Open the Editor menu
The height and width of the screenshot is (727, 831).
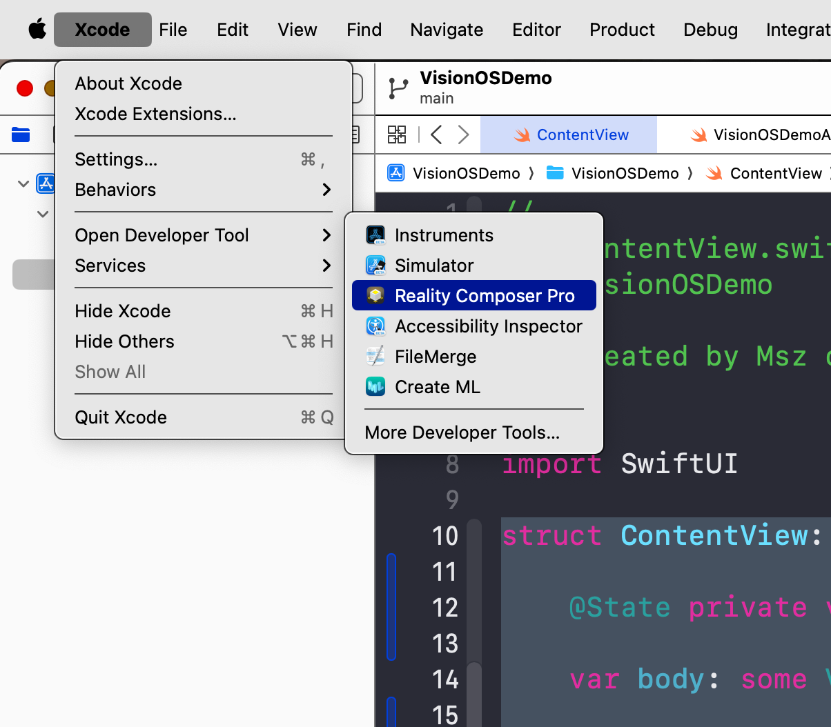tap(536, 30)
